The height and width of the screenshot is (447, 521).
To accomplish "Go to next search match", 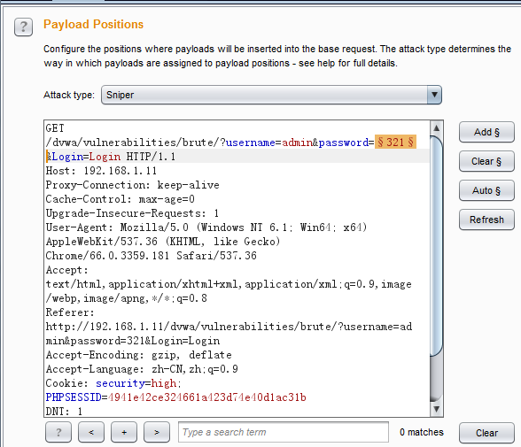I will 157,432.
